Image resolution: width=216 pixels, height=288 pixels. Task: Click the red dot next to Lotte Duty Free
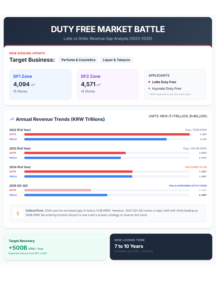click(x=149, y=82)
